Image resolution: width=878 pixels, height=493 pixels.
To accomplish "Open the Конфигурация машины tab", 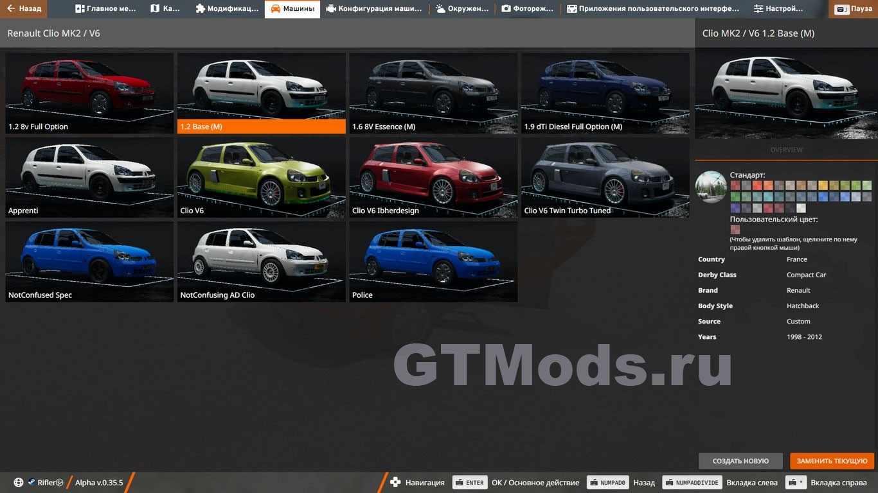I will coord(374,9).
